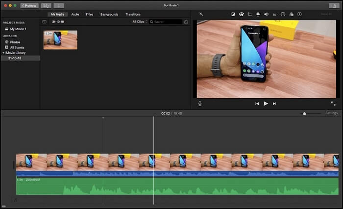This screenshot has width=343, height=209.
Task: Open the browser settings gear menu
Action: tap(186, 22)
